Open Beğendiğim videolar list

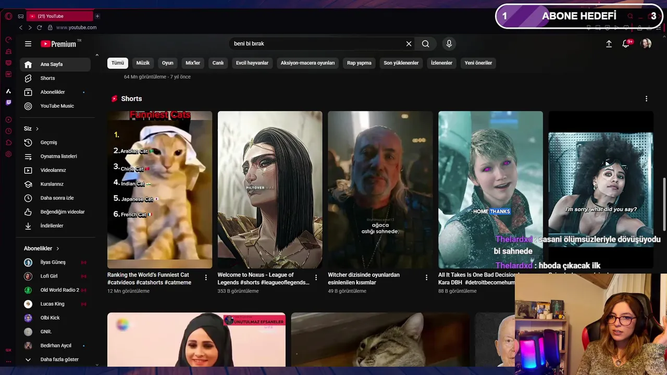click(x=55, y=212)
